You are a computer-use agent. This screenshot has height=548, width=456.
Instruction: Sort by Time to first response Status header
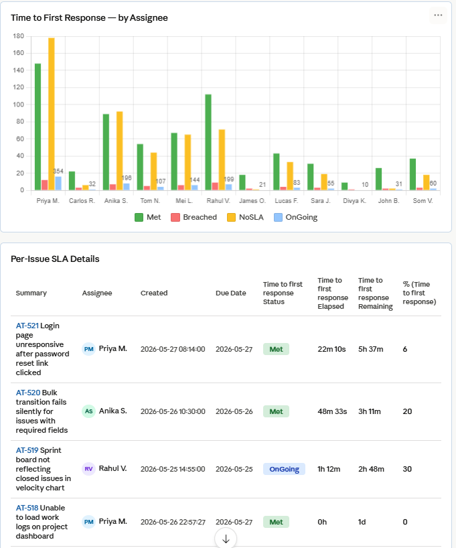pos(283,293)
